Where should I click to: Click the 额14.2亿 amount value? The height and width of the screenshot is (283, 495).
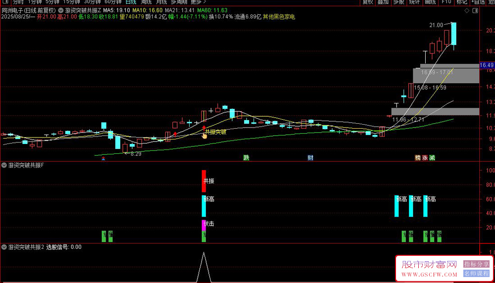pos(156,17)
